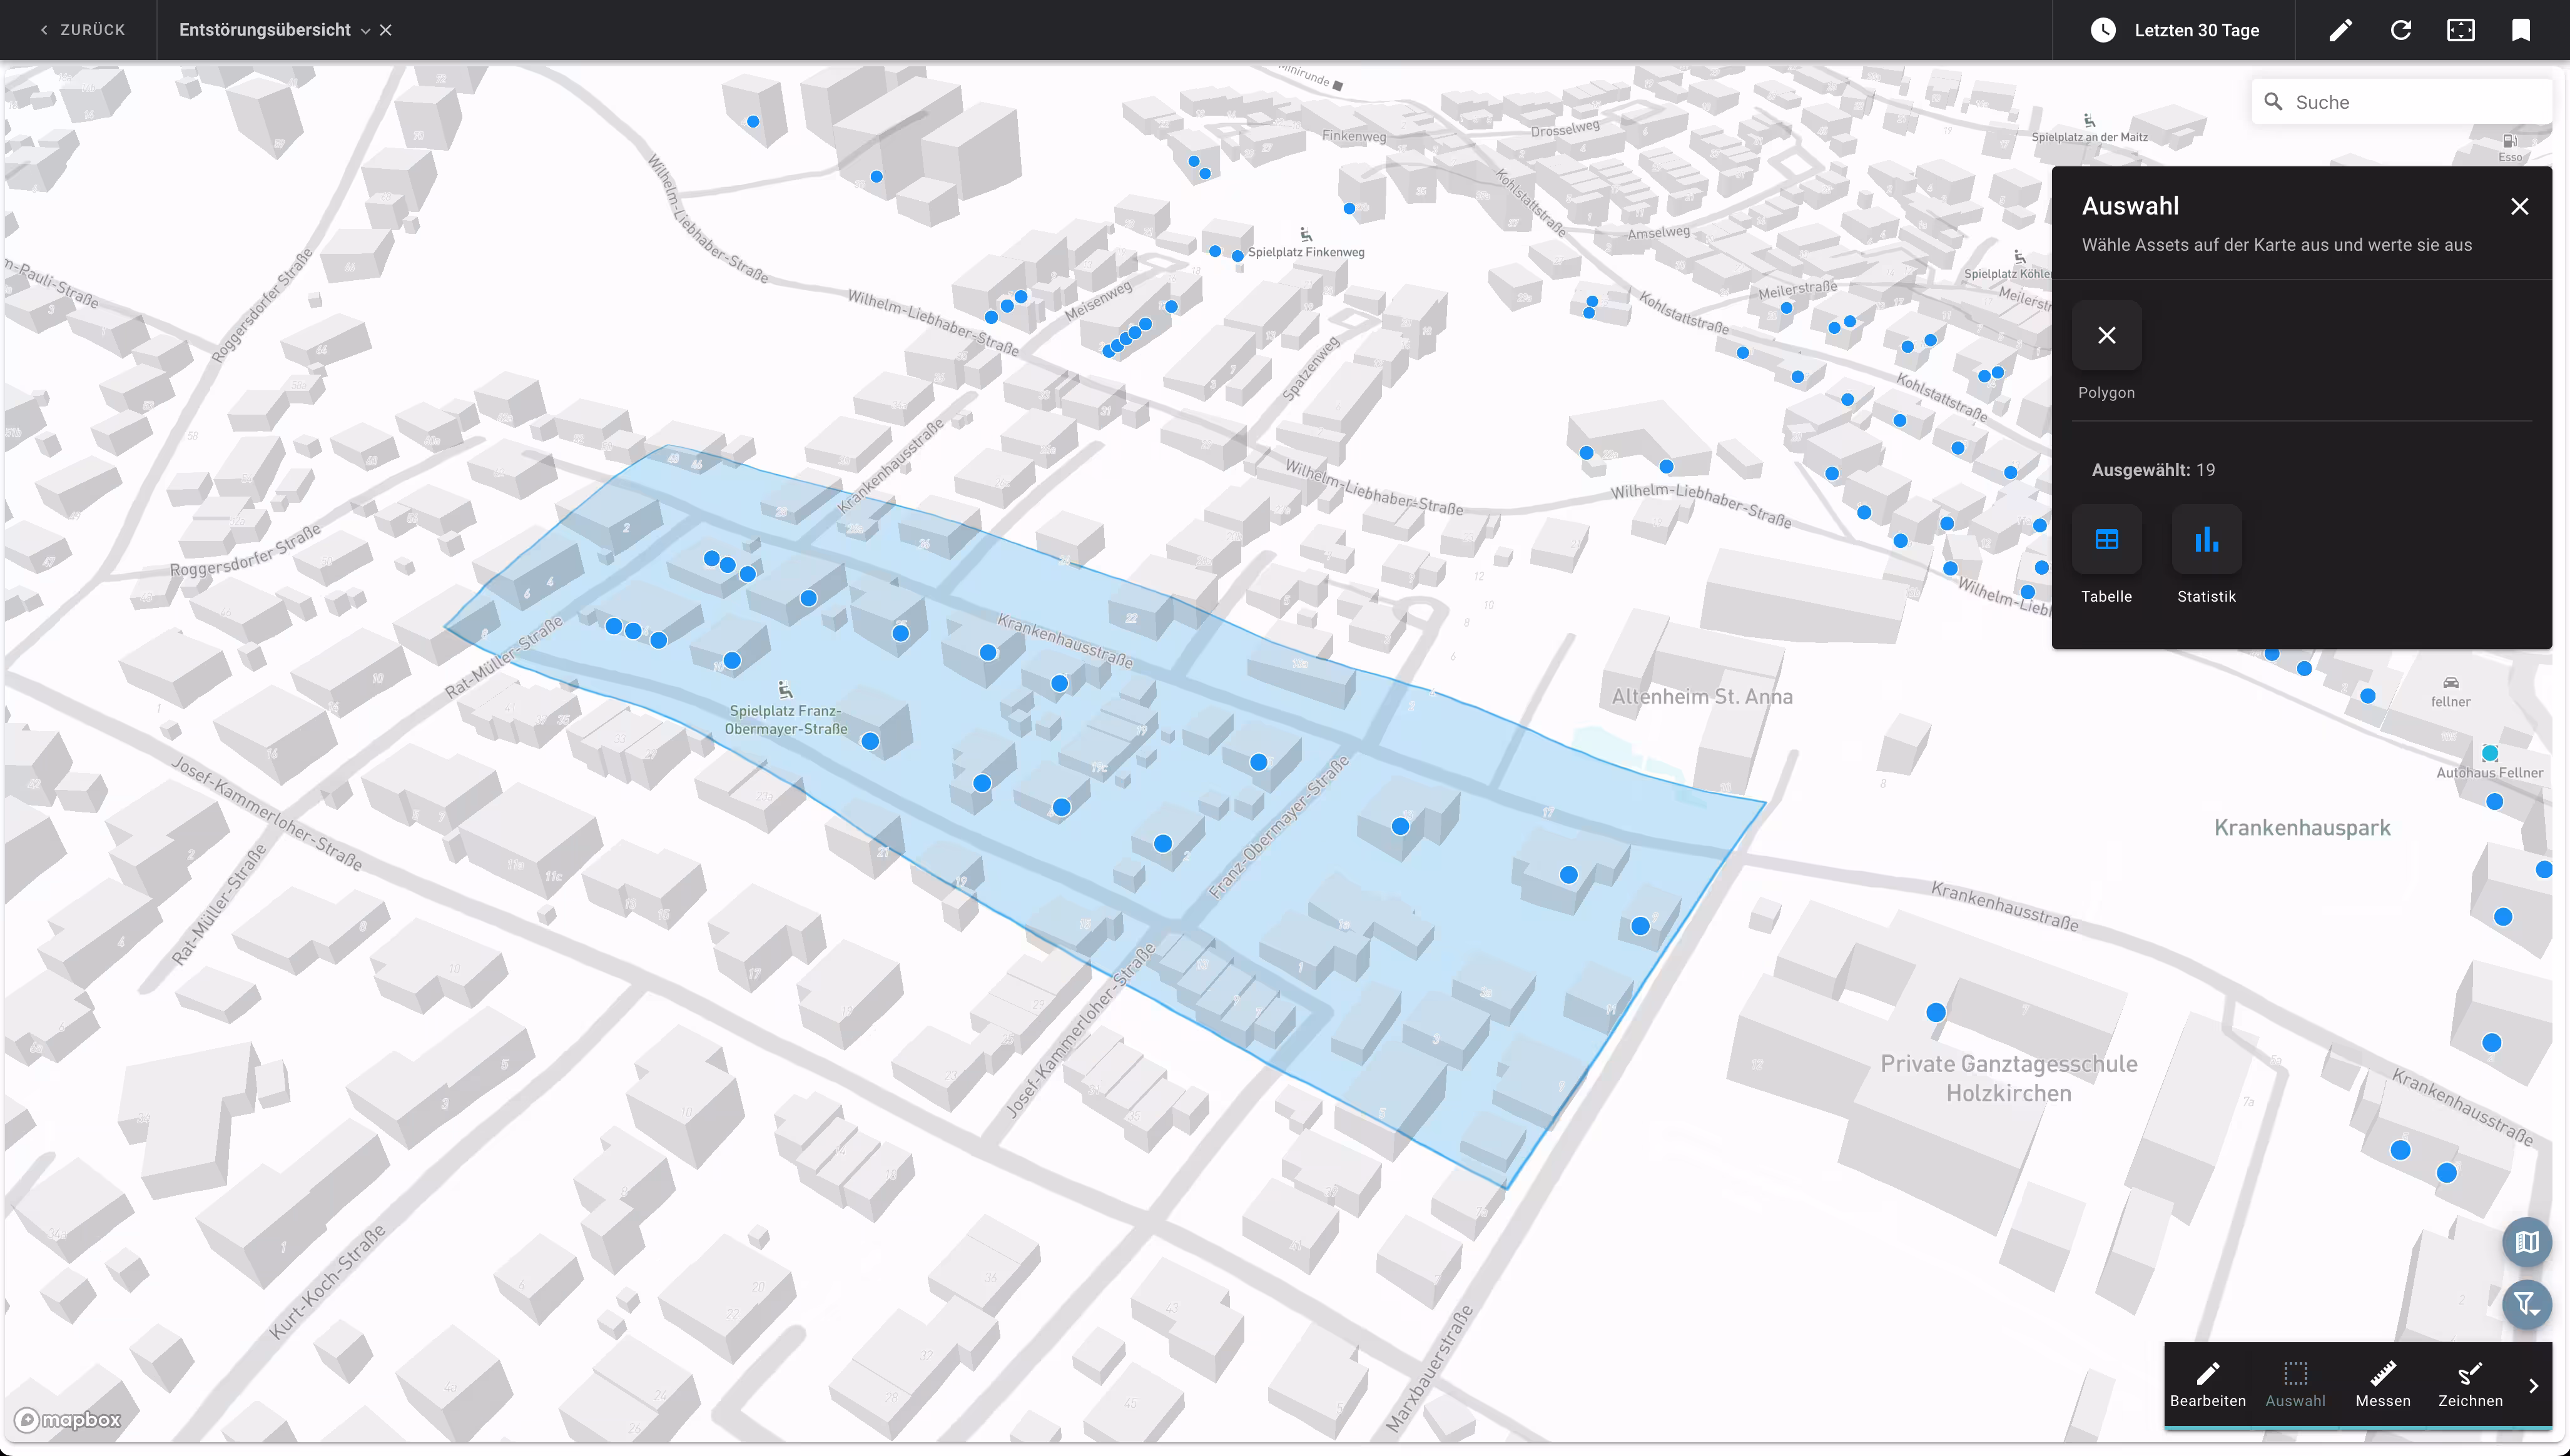Close the Auswahl panel

2519,206
